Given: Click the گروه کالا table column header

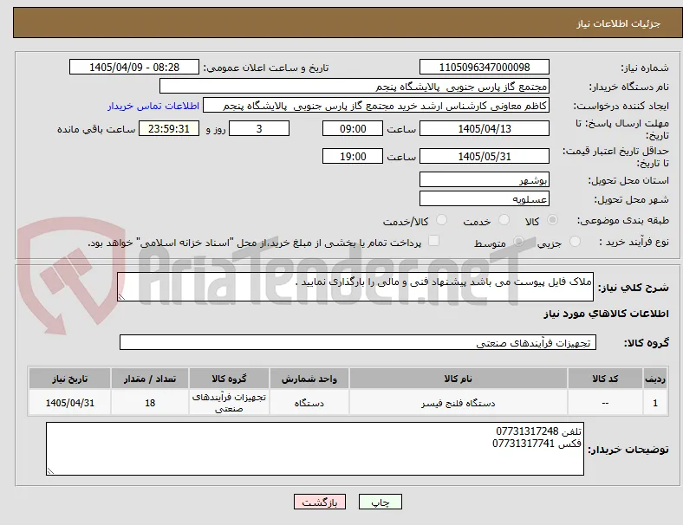Looking at the screenshot, I should 229,379.
